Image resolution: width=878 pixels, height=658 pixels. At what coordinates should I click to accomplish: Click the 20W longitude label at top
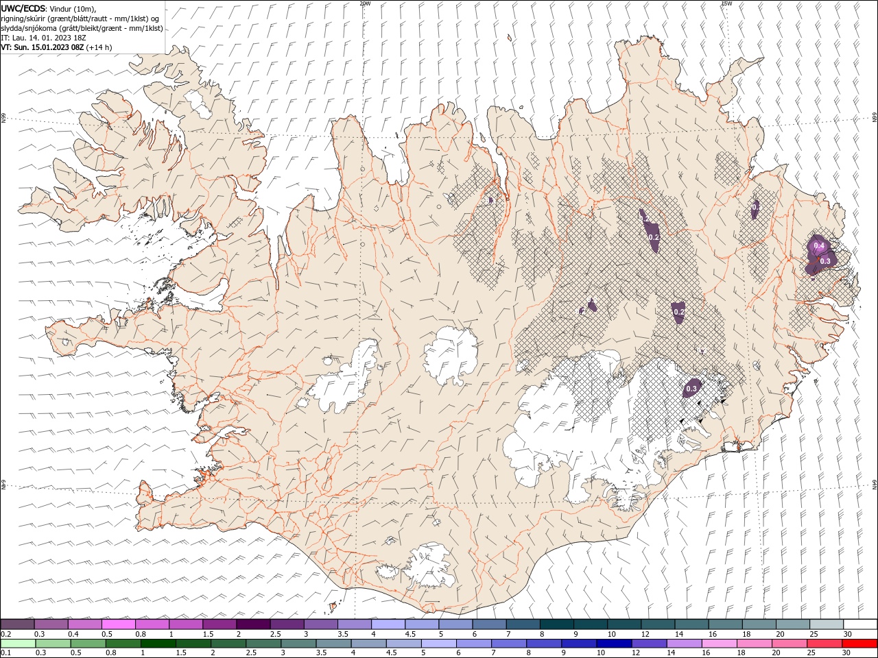pos(365,3)
